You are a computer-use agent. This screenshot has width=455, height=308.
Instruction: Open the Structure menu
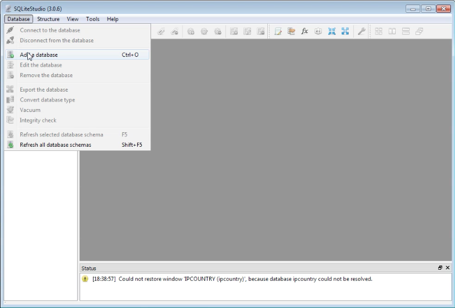(x=48, y=19)
